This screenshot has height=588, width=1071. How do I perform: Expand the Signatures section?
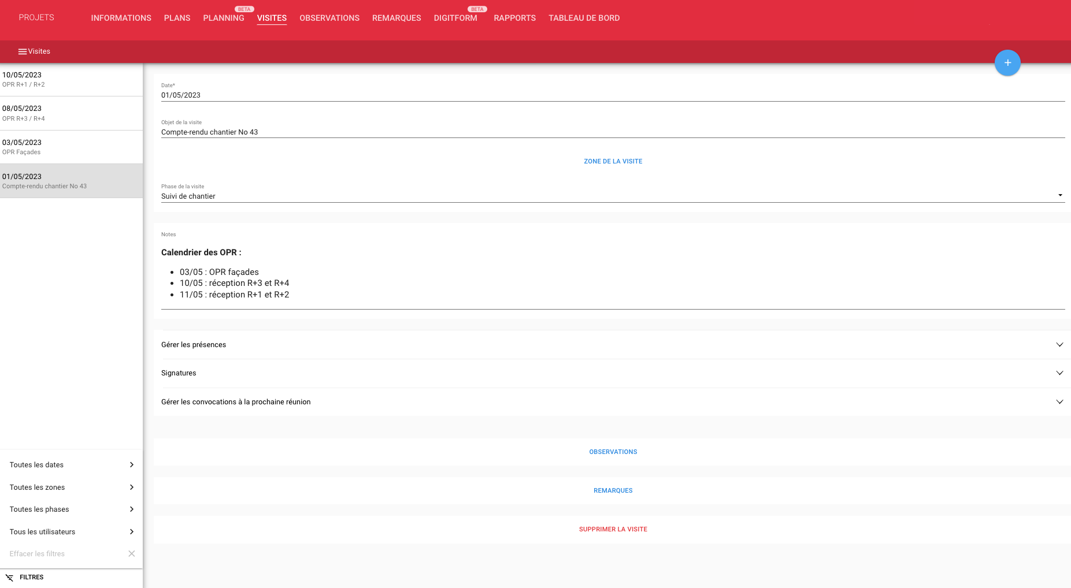[x=1059, y=373]
